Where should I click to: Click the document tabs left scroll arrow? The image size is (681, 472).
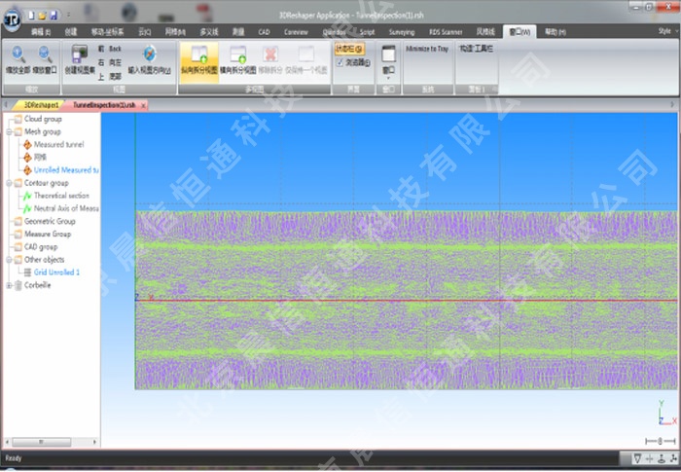point(7,105)
